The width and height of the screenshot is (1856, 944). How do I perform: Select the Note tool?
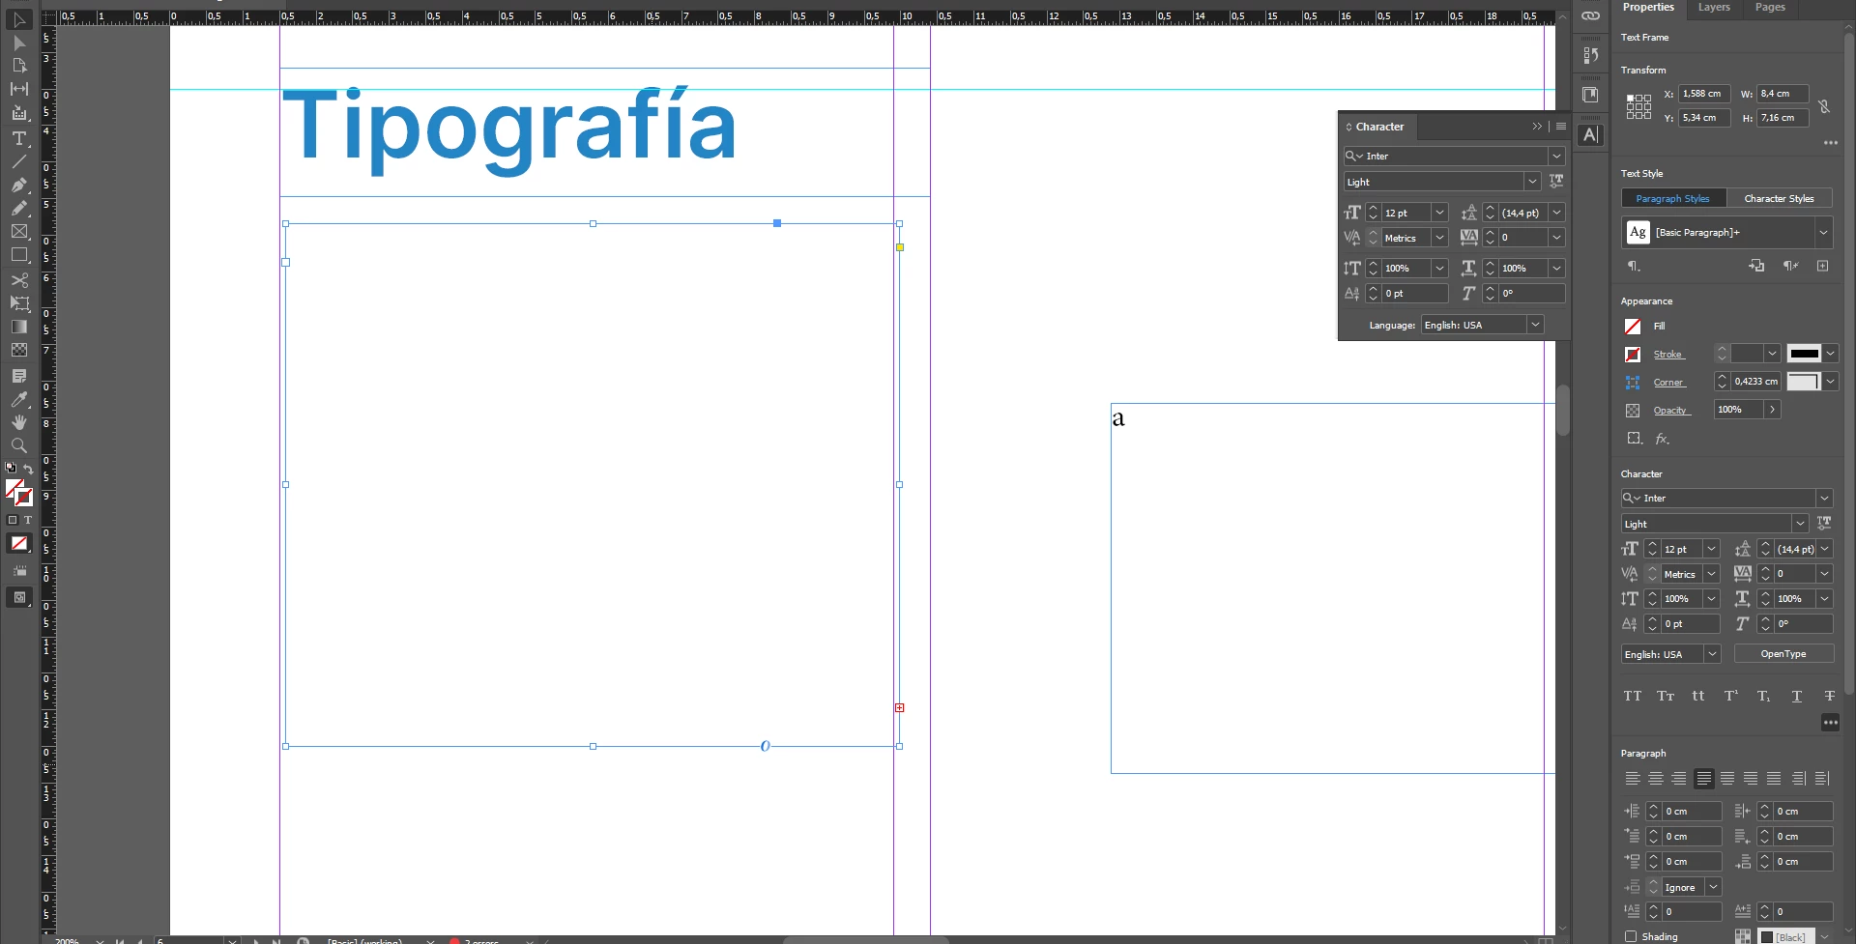click(18, 375)
